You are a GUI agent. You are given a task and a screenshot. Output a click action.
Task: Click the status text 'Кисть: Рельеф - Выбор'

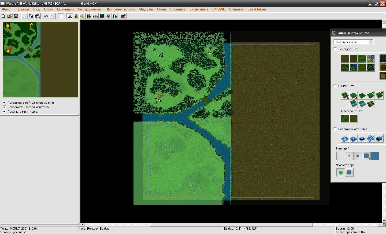pos(93,229)
